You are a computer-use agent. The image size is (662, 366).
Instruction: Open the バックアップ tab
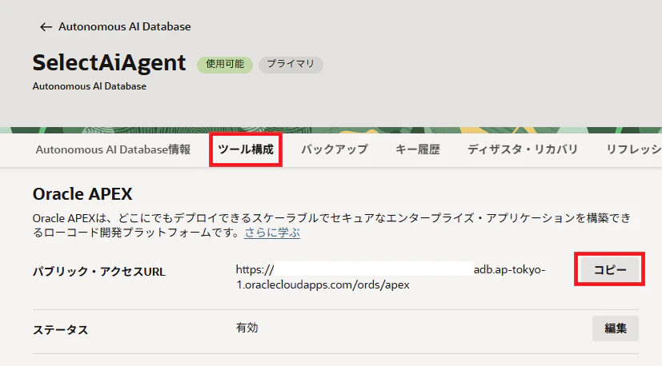335,149
